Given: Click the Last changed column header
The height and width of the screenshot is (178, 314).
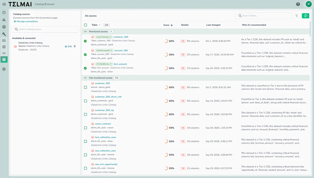Looking at the screenshot, I should pos(213,25).
